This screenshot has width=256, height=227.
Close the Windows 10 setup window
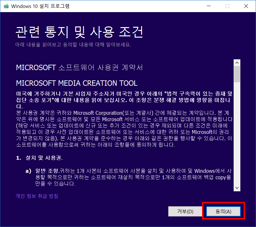[246, 6]
